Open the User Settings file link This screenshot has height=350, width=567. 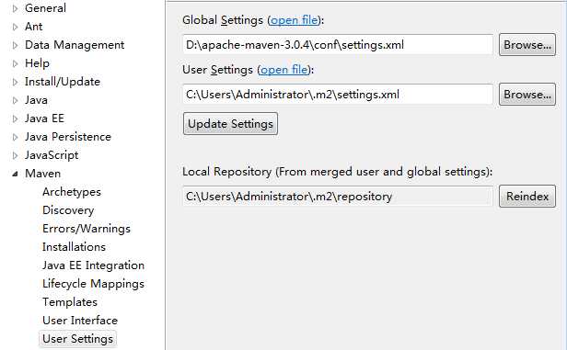pyautogui.click(x=284, y=70)
